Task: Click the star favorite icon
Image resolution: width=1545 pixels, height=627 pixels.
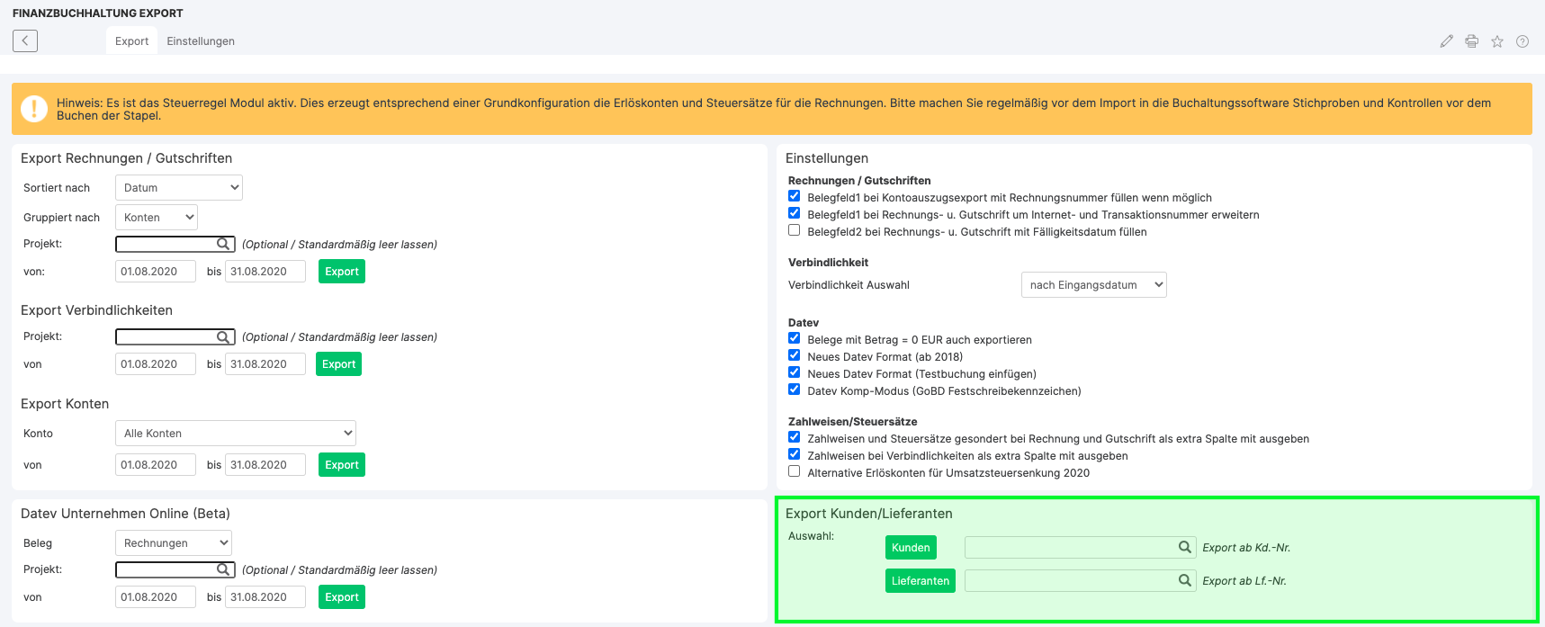Action: pos(1497,41)
